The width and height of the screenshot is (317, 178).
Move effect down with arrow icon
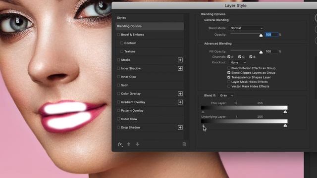tap(137, 144)
